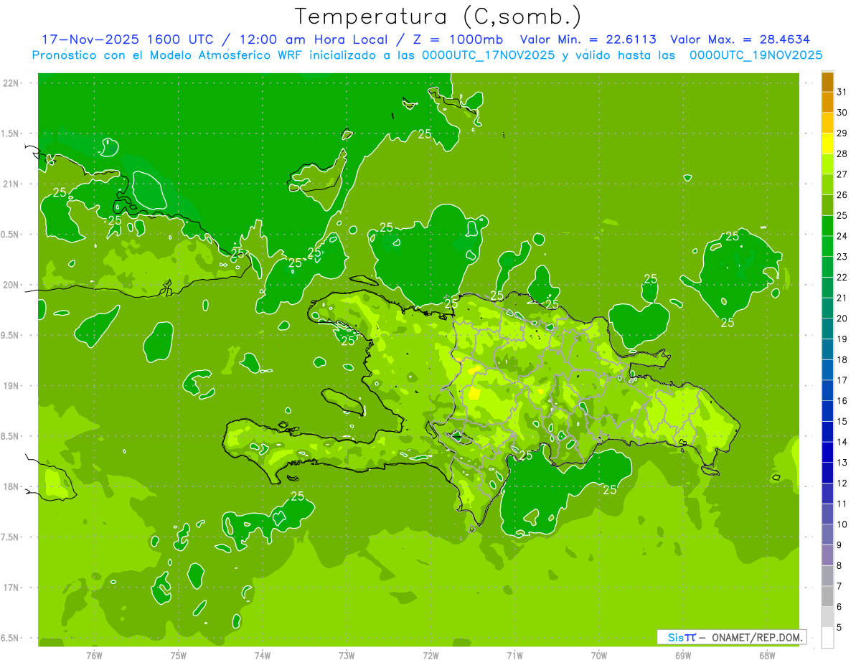Click the "24" color scale label
861x665 pixels.
(842, 236)
